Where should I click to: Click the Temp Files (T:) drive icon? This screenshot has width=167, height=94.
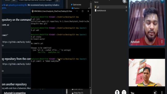pyautogui.click(x=73, y=93)
